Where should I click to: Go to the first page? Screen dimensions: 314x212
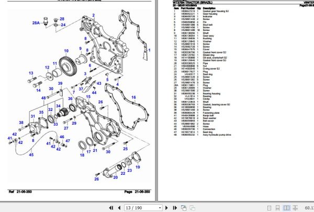[111, 208]
